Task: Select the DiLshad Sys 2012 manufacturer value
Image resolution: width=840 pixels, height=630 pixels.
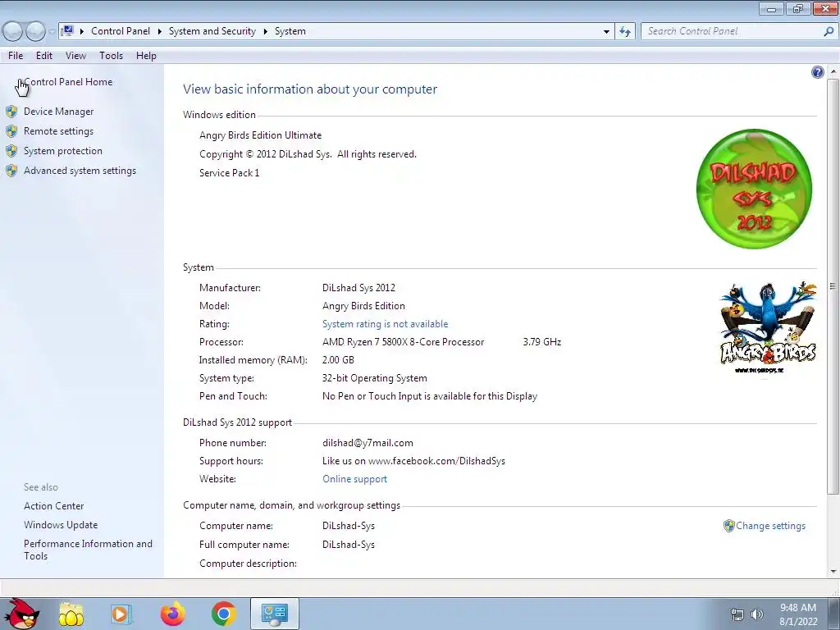Action: pos(358,288)
